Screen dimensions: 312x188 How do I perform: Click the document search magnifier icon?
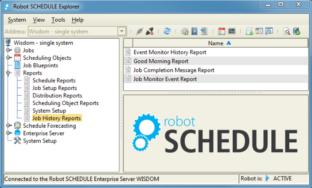(287, 31)
